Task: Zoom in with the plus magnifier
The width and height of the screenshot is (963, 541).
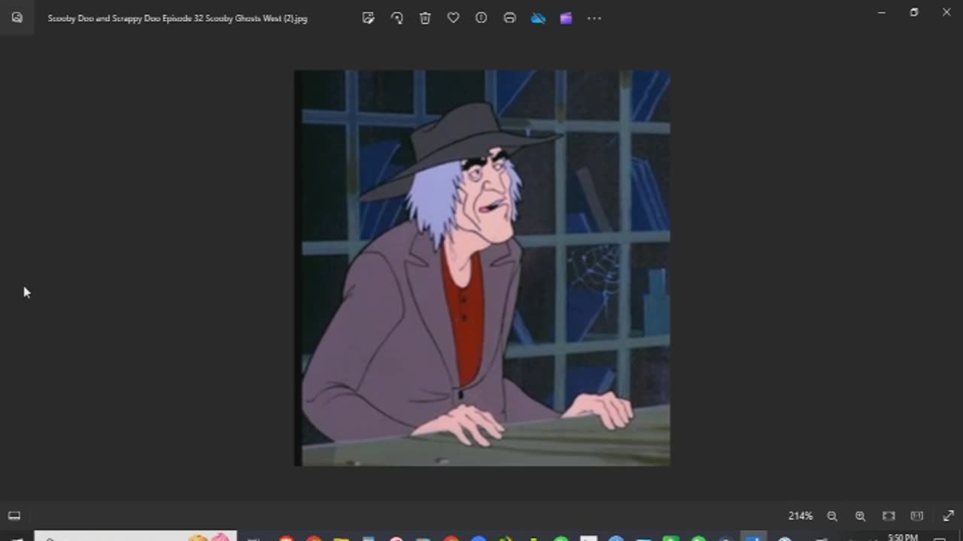Action: click(860, 516)
